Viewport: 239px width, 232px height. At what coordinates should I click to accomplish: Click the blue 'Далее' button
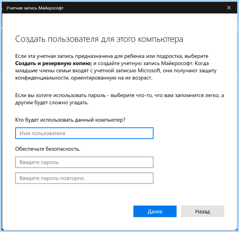(x=155, y=211)
